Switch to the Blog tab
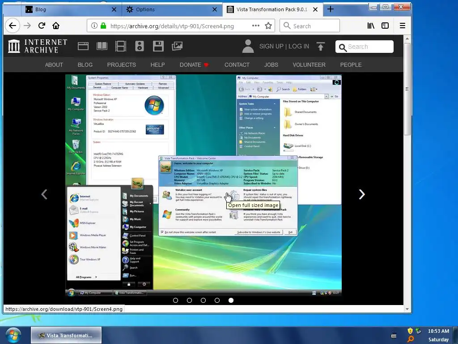Image resolution: width=458 pixels, height=344 pixels. 70,9
